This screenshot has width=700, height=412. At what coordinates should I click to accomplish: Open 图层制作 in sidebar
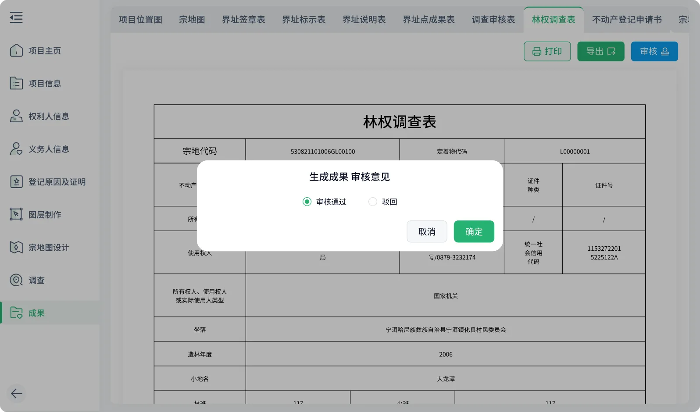click(50, 214)
